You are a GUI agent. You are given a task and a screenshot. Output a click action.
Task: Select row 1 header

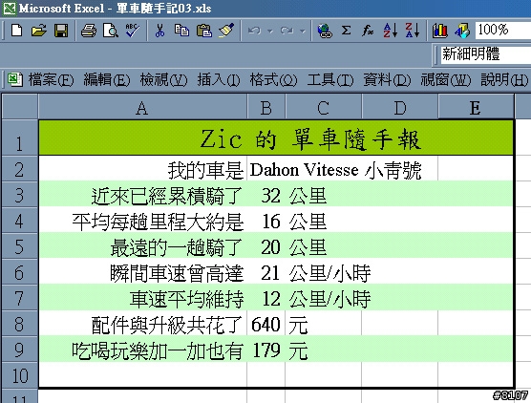20,138
